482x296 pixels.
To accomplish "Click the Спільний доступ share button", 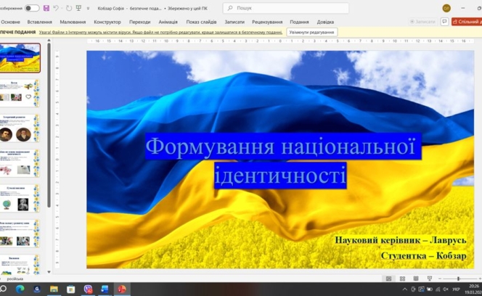I will point(467,22).
